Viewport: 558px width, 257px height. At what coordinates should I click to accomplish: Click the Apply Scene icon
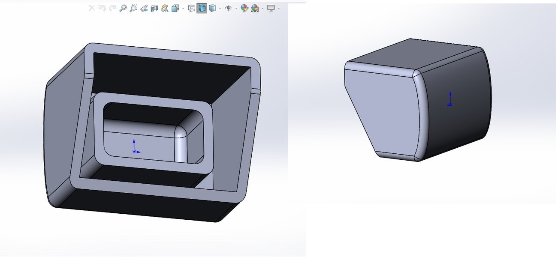click(x=255, y=8)
